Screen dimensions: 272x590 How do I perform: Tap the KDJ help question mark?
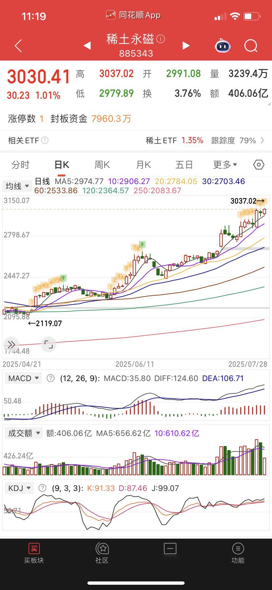pyautogui.click(x=42, y=488)
